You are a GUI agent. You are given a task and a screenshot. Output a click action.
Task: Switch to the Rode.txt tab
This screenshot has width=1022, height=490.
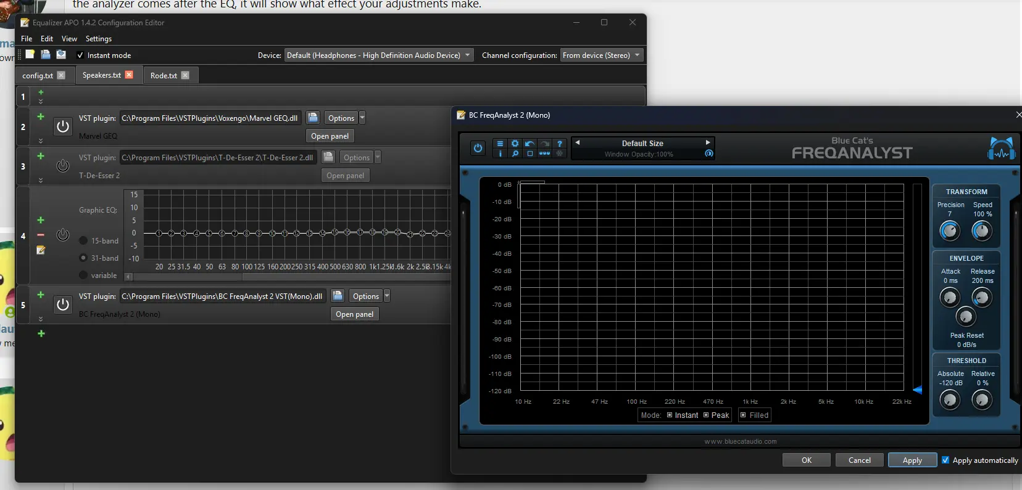pyautogui.click(x=164, y=75)
